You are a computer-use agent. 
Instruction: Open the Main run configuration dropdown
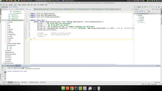139,7
